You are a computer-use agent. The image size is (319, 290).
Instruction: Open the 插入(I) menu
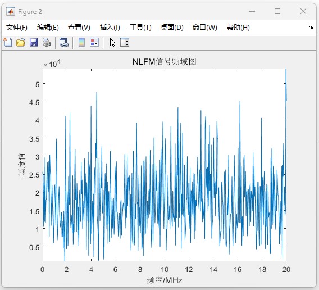click(x=110, y=28)
